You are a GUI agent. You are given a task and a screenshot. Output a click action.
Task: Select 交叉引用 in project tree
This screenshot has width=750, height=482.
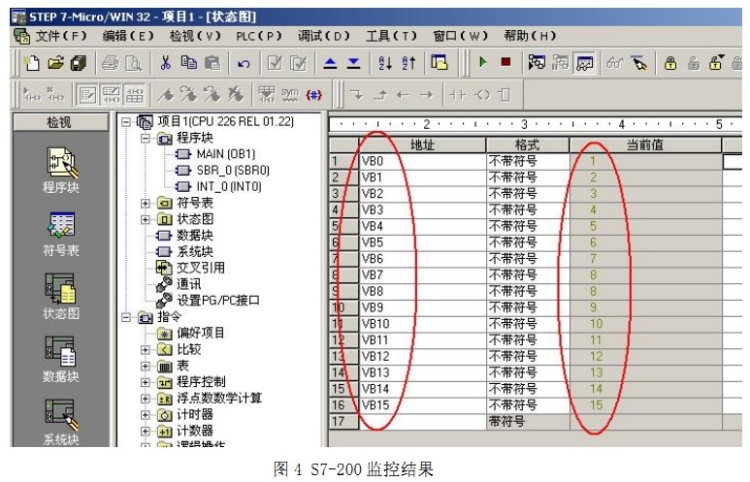201,268
